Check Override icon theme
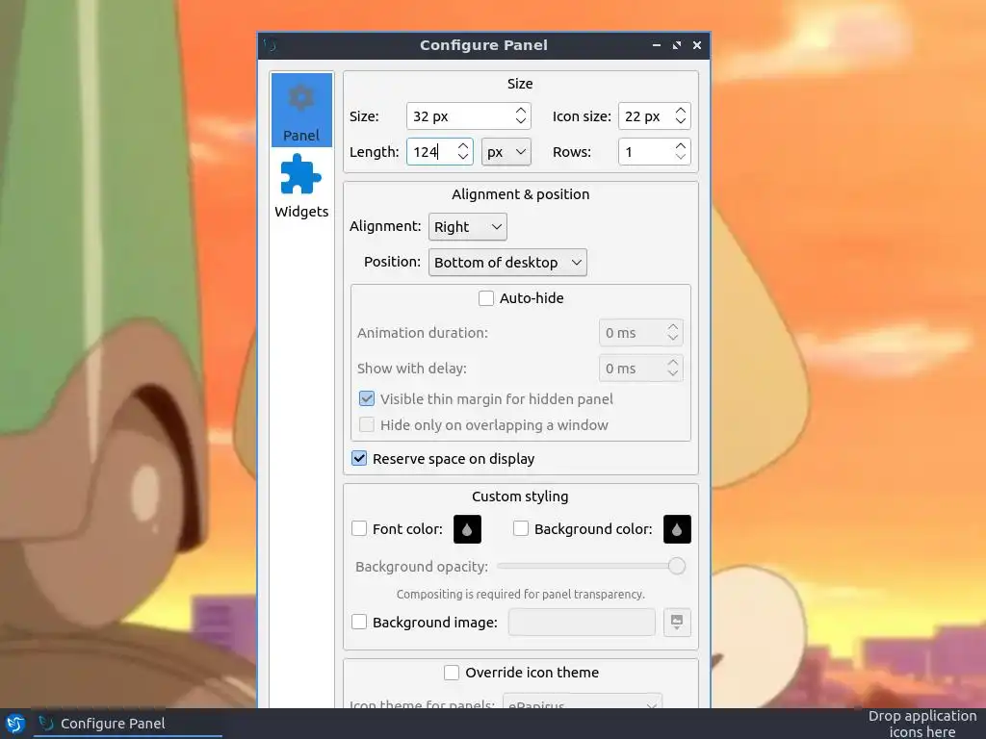 452,673
